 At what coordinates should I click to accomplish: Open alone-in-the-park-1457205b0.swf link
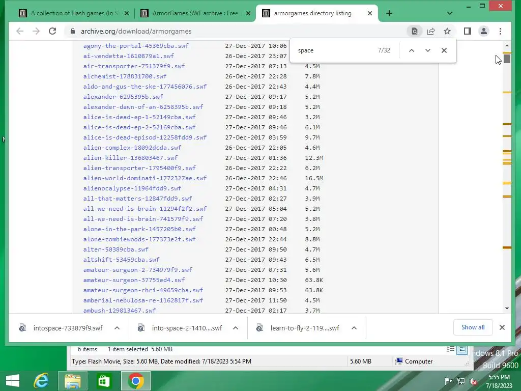(139, 229)
